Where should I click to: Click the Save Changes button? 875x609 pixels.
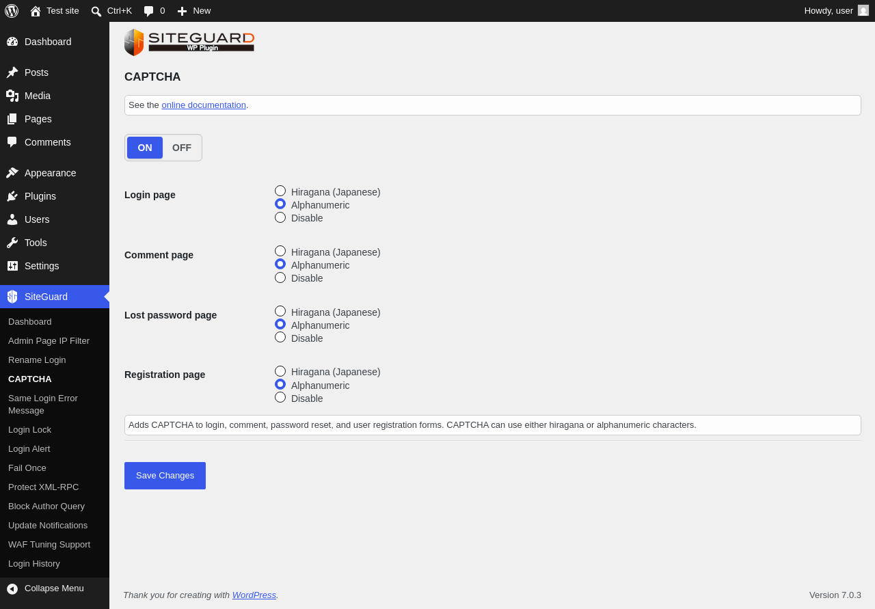pyautogui.click(x=165, y=476)
